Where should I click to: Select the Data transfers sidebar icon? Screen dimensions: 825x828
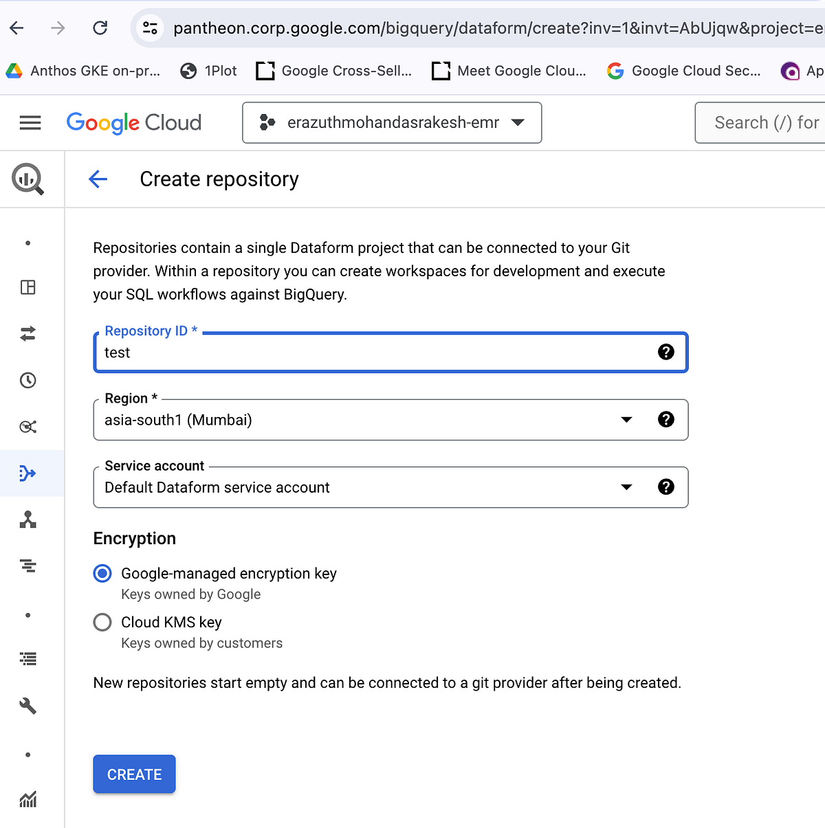27,334
